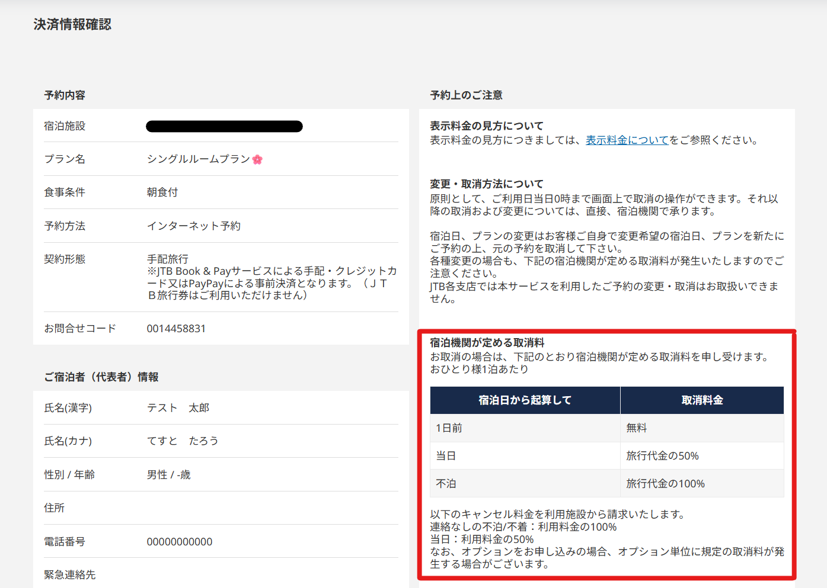Click the guest name テスト 太郎
This screenshot has width=827, height=588.
point(178,408)
